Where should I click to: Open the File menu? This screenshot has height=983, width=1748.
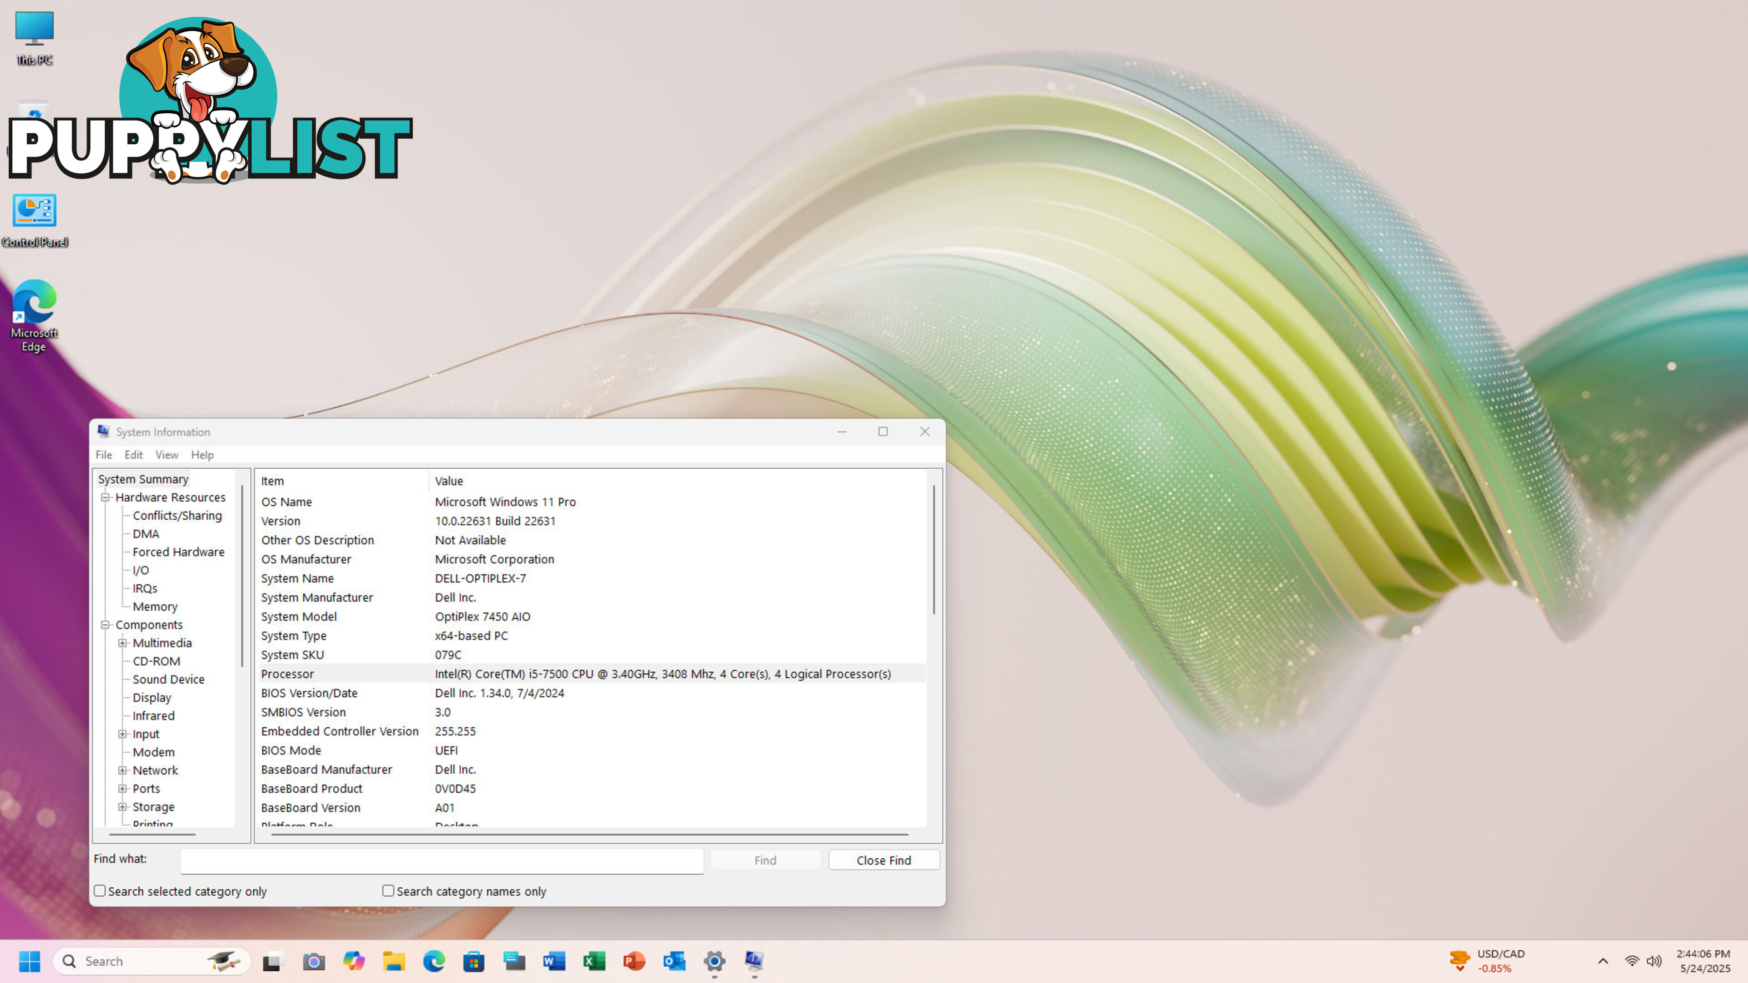tap(104, 455)
